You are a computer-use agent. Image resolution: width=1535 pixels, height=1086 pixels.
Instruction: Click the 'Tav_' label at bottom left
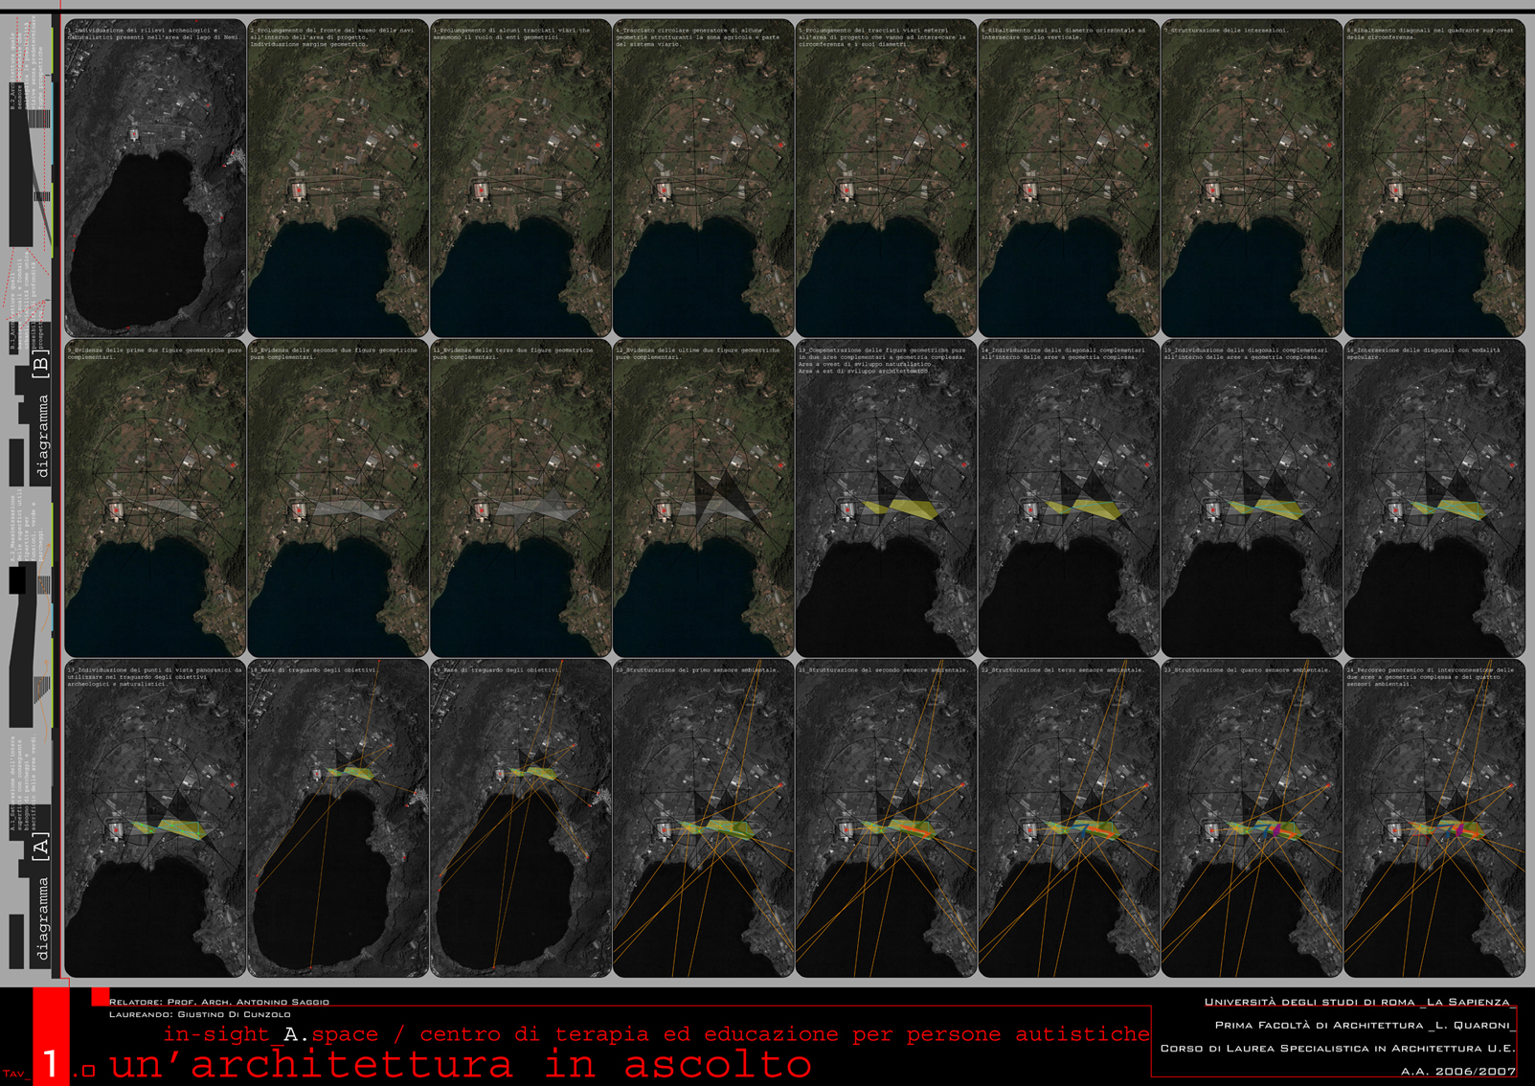point(16,1073)
